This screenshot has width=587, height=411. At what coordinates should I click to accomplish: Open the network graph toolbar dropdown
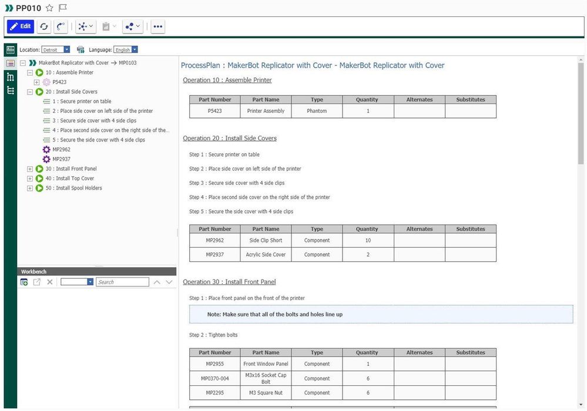pos(85,26)
